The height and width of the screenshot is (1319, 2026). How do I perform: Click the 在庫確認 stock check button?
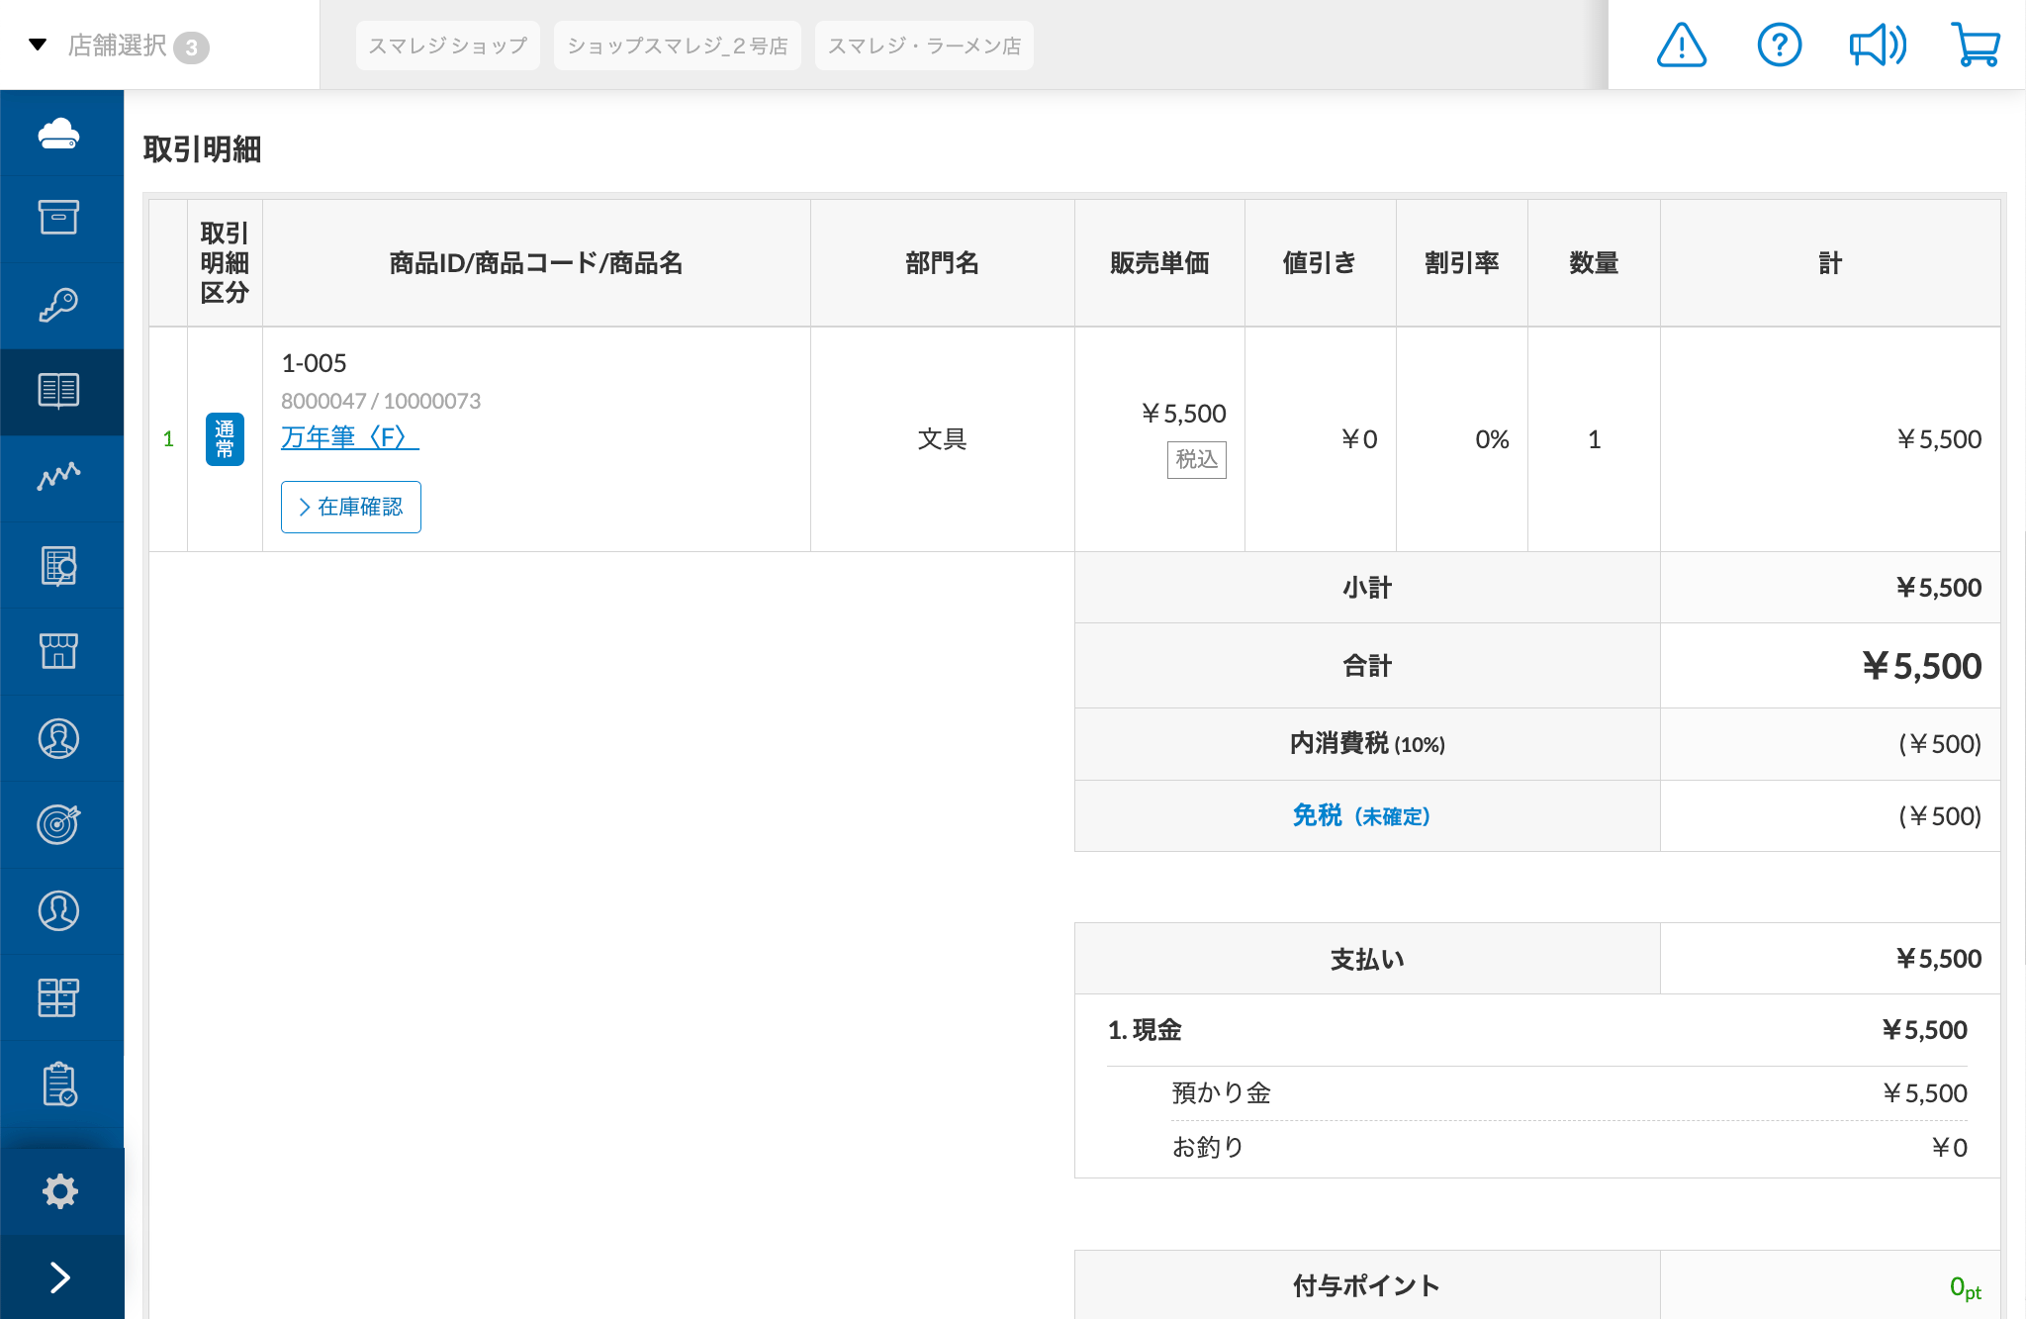click(x=351, y=507)
